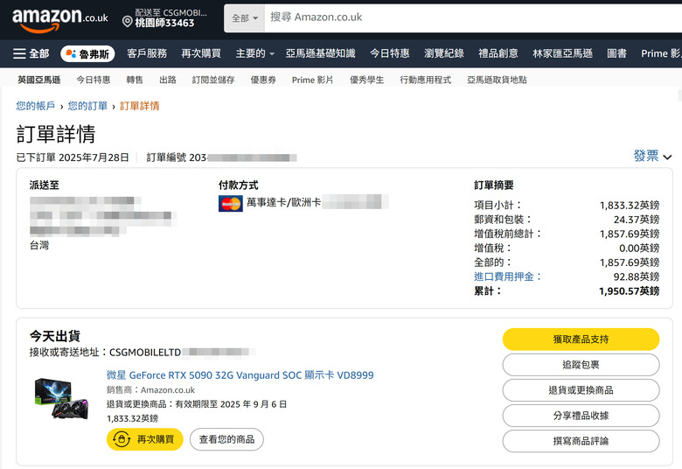682x469 pixels.
Task: Select 今日特惠 in the sub navigation
Action: point(94,80)
